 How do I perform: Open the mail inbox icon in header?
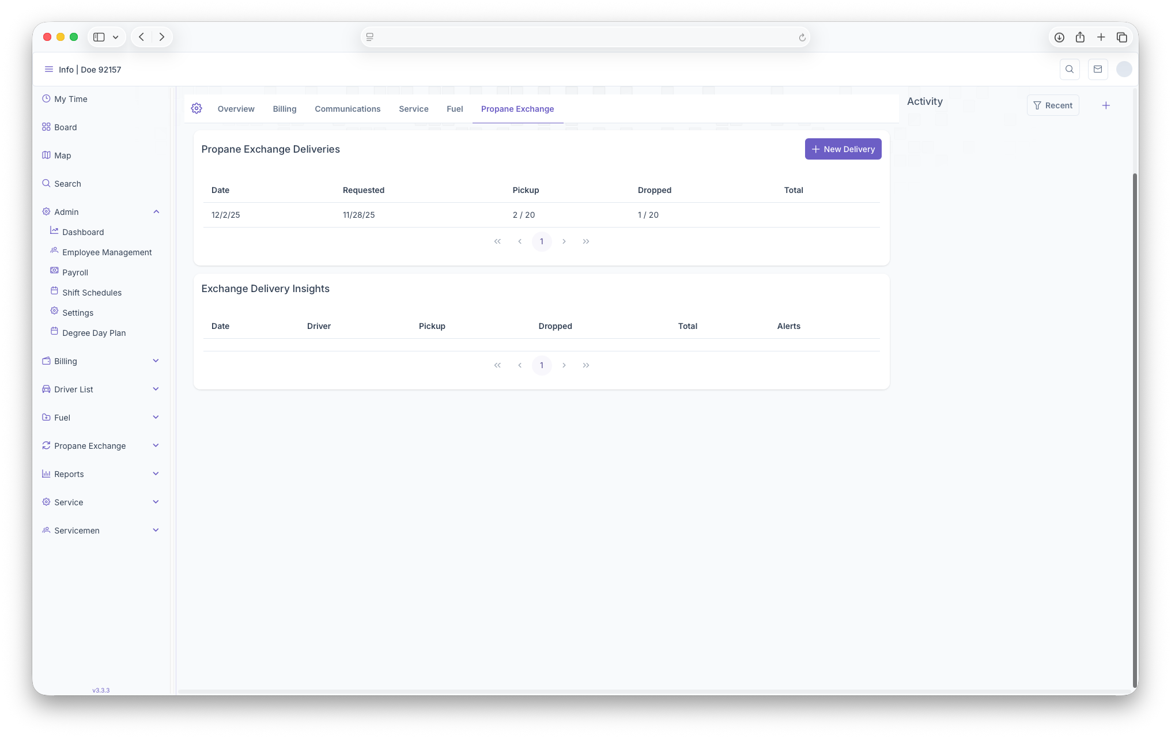(x=1097, y=69)
